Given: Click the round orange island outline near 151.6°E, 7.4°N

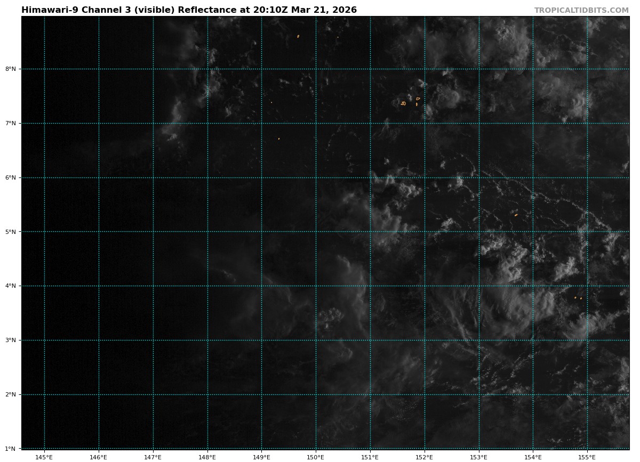Looking at the screenshot, I should click(403, 103).
